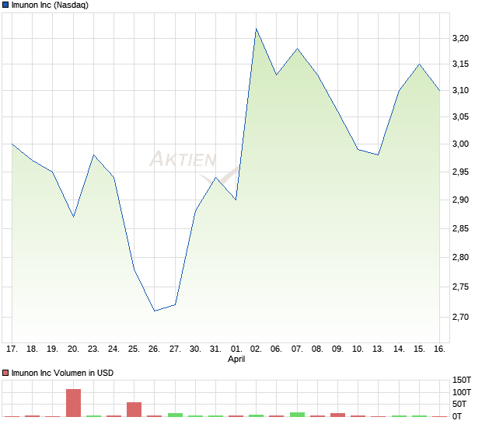The width and height of the screenshot is (482, 424).
Task: Click the '25.' date label
Action: pyautogui.click(x=134, y=349)
